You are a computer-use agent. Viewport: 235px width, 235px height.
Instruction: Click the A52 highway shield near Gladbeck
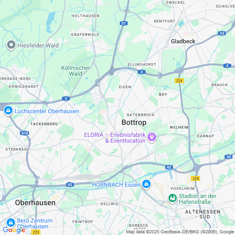tap(222, 33)
